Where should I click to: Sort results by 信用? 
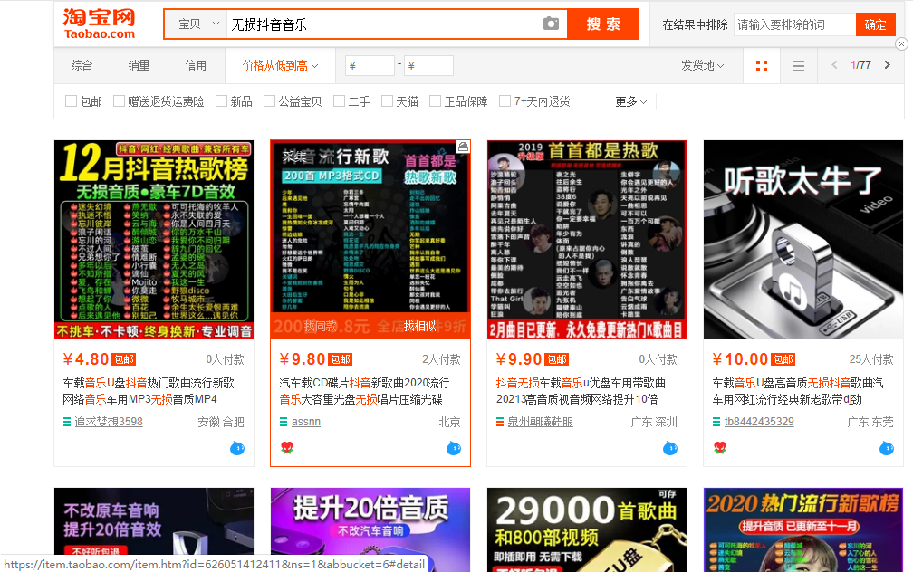click(x=196, y=66)
